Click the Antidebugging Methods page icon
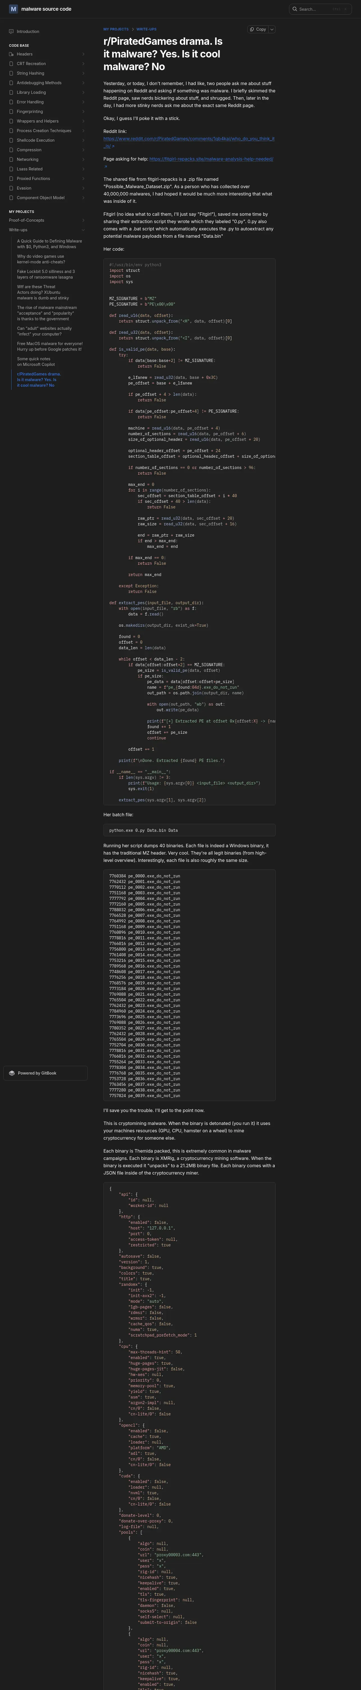361x1690 pixels. click(11, 83)
